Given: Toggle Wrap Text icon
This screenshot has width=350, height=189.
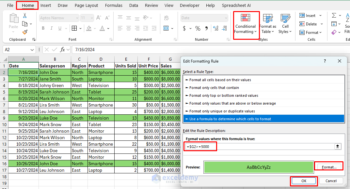Looking at the screenshot, I should [166, 18].
